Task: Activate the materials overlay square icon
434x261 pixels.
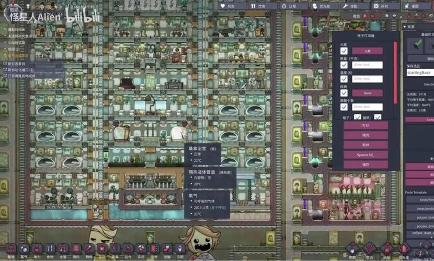Action: point(387,16)
